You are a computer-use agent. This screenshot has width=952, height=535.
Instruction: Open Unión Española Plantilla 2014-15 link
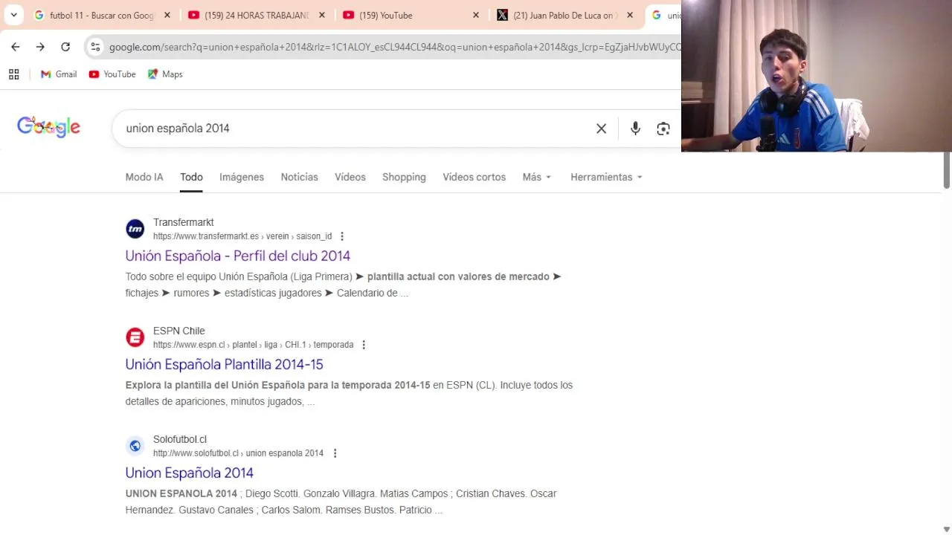pyautogui.click(x=224, y=364)
